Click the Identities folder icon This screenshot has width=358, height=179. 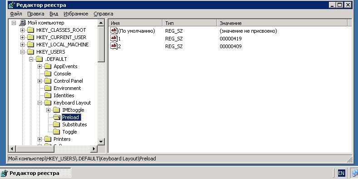(48, 95)
